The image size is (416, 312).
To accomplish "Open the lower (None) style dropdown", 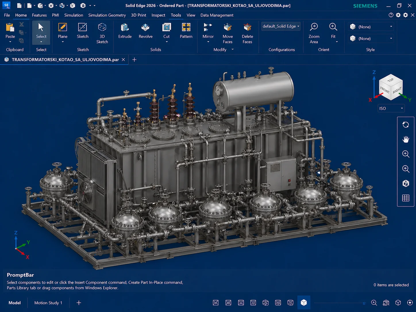I will (x=371, y=38).
